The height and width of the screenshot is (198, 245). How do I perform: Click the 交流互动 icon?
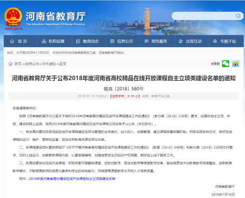[x=180, y=41]
